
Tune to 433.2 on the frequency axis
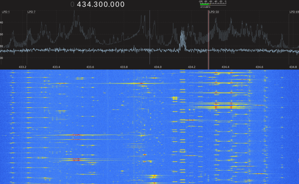pos(22,67)
